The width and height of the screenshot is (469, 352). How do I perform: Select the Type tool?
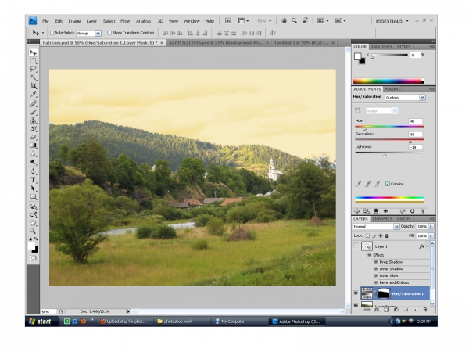point(33,180)
